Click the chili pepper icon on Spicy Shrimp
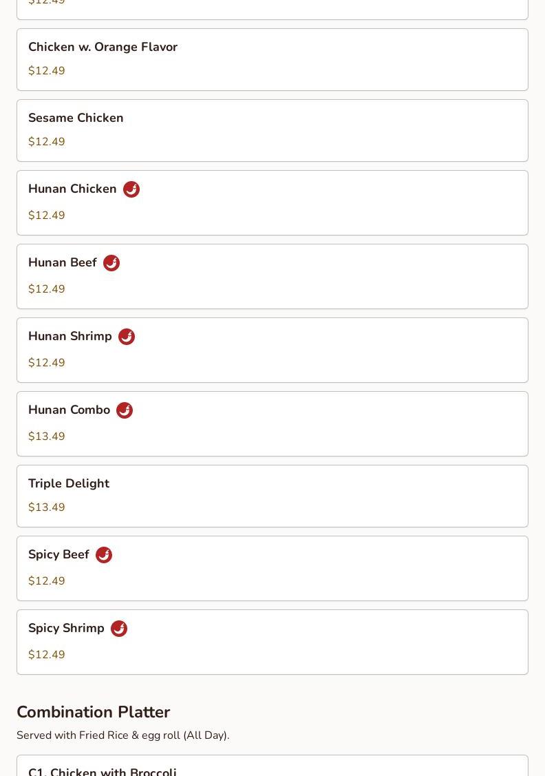 tap(119, 629)
